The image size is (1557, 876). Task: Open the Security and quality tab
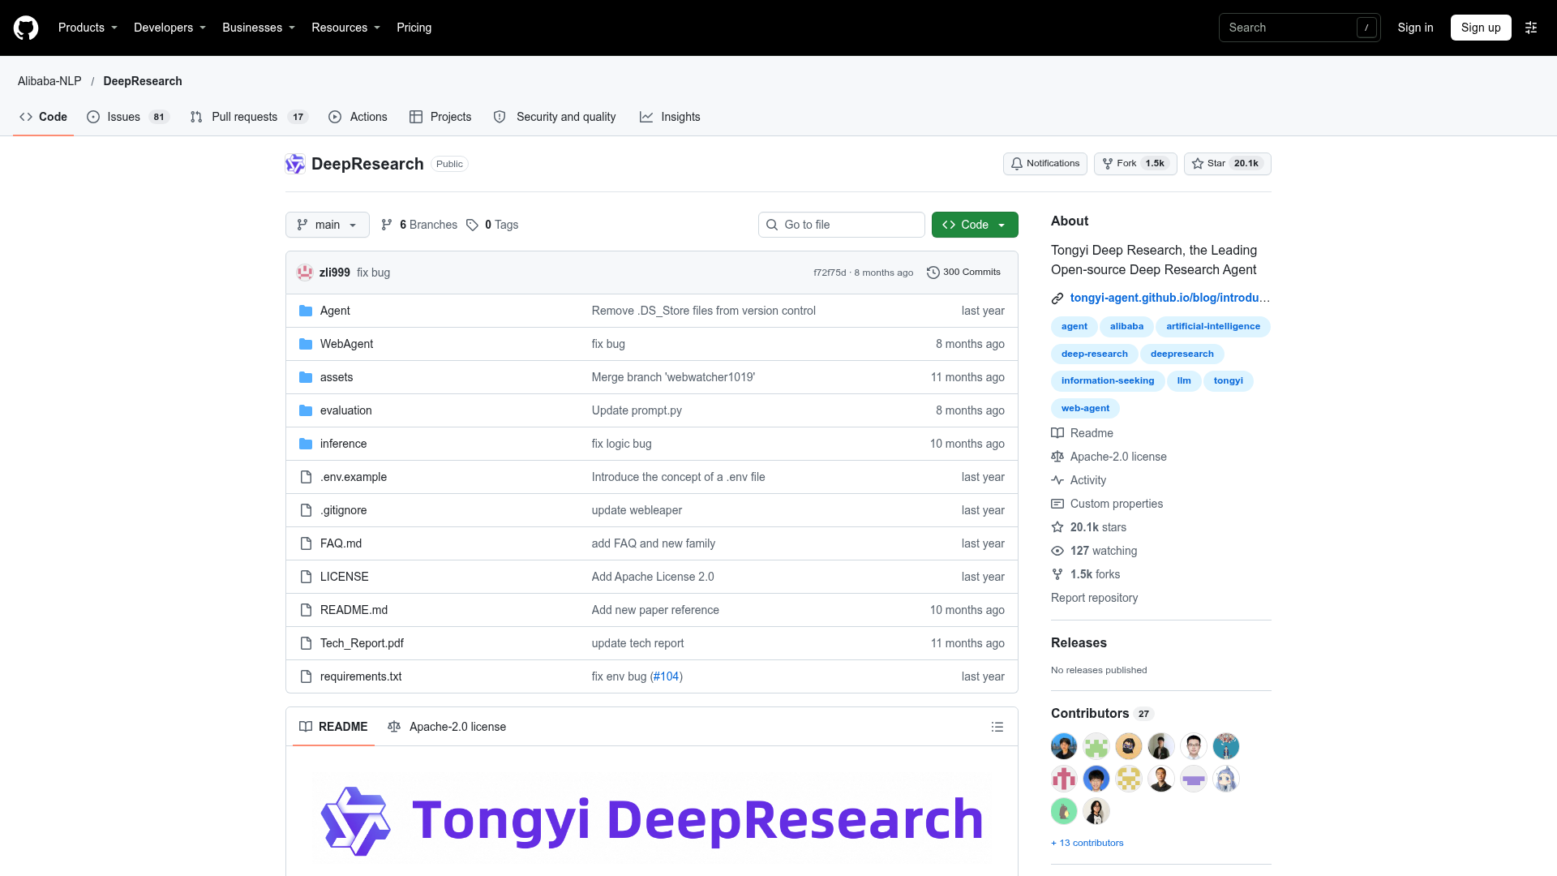coord(555,117)
